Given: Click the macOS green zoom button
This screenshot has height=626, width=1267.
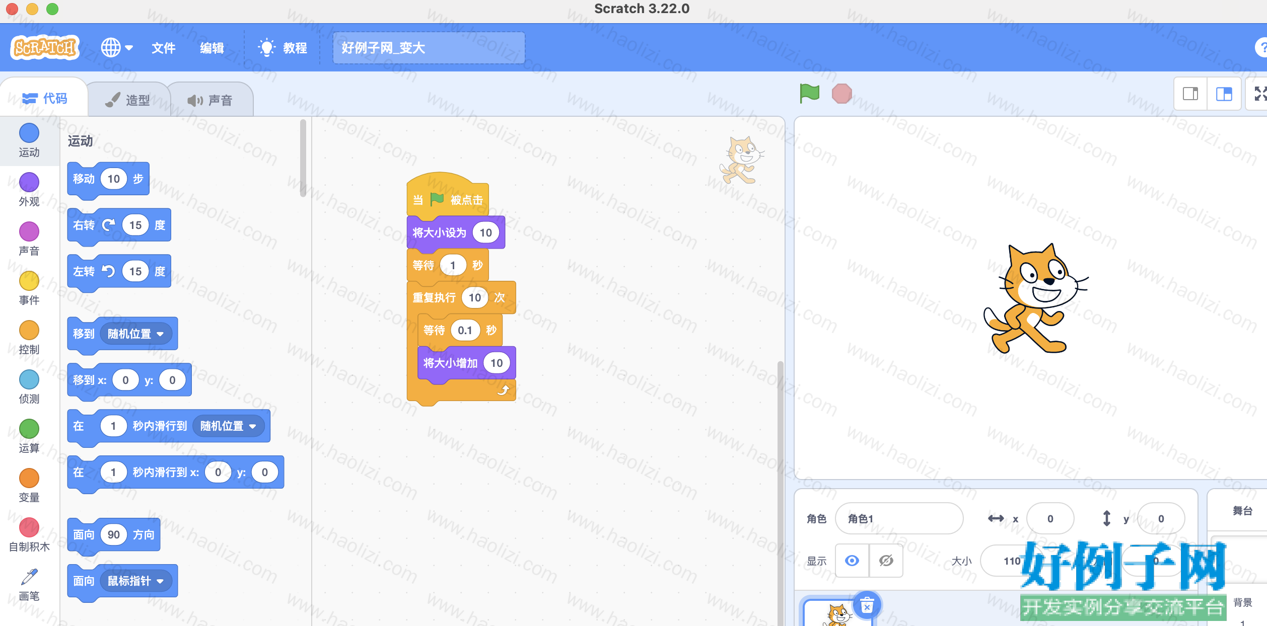Looking at the screenshot, I should 52,9.
